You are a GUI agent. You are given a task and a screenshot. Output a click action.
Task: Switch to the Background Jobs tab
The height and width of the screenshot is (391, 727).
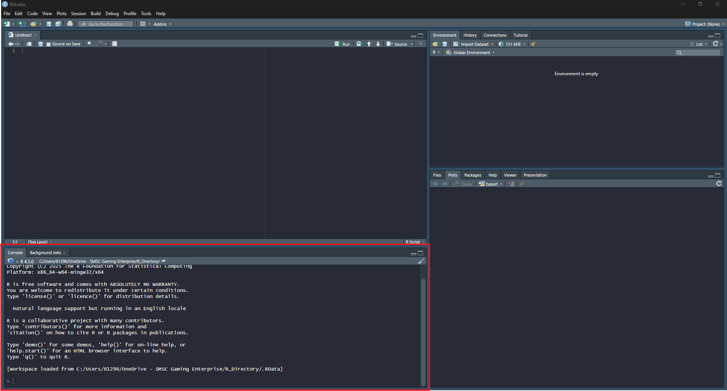coord(45,253)
